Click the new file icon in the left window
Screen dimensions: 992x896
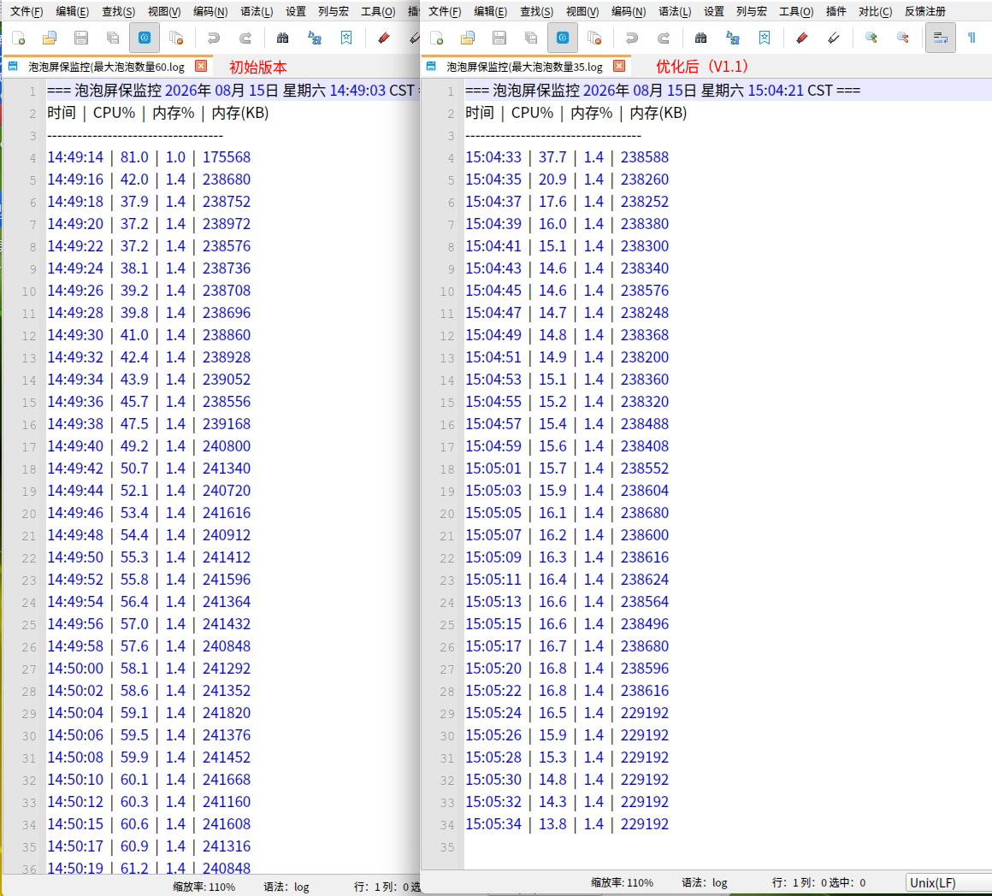tap(18, 38)
